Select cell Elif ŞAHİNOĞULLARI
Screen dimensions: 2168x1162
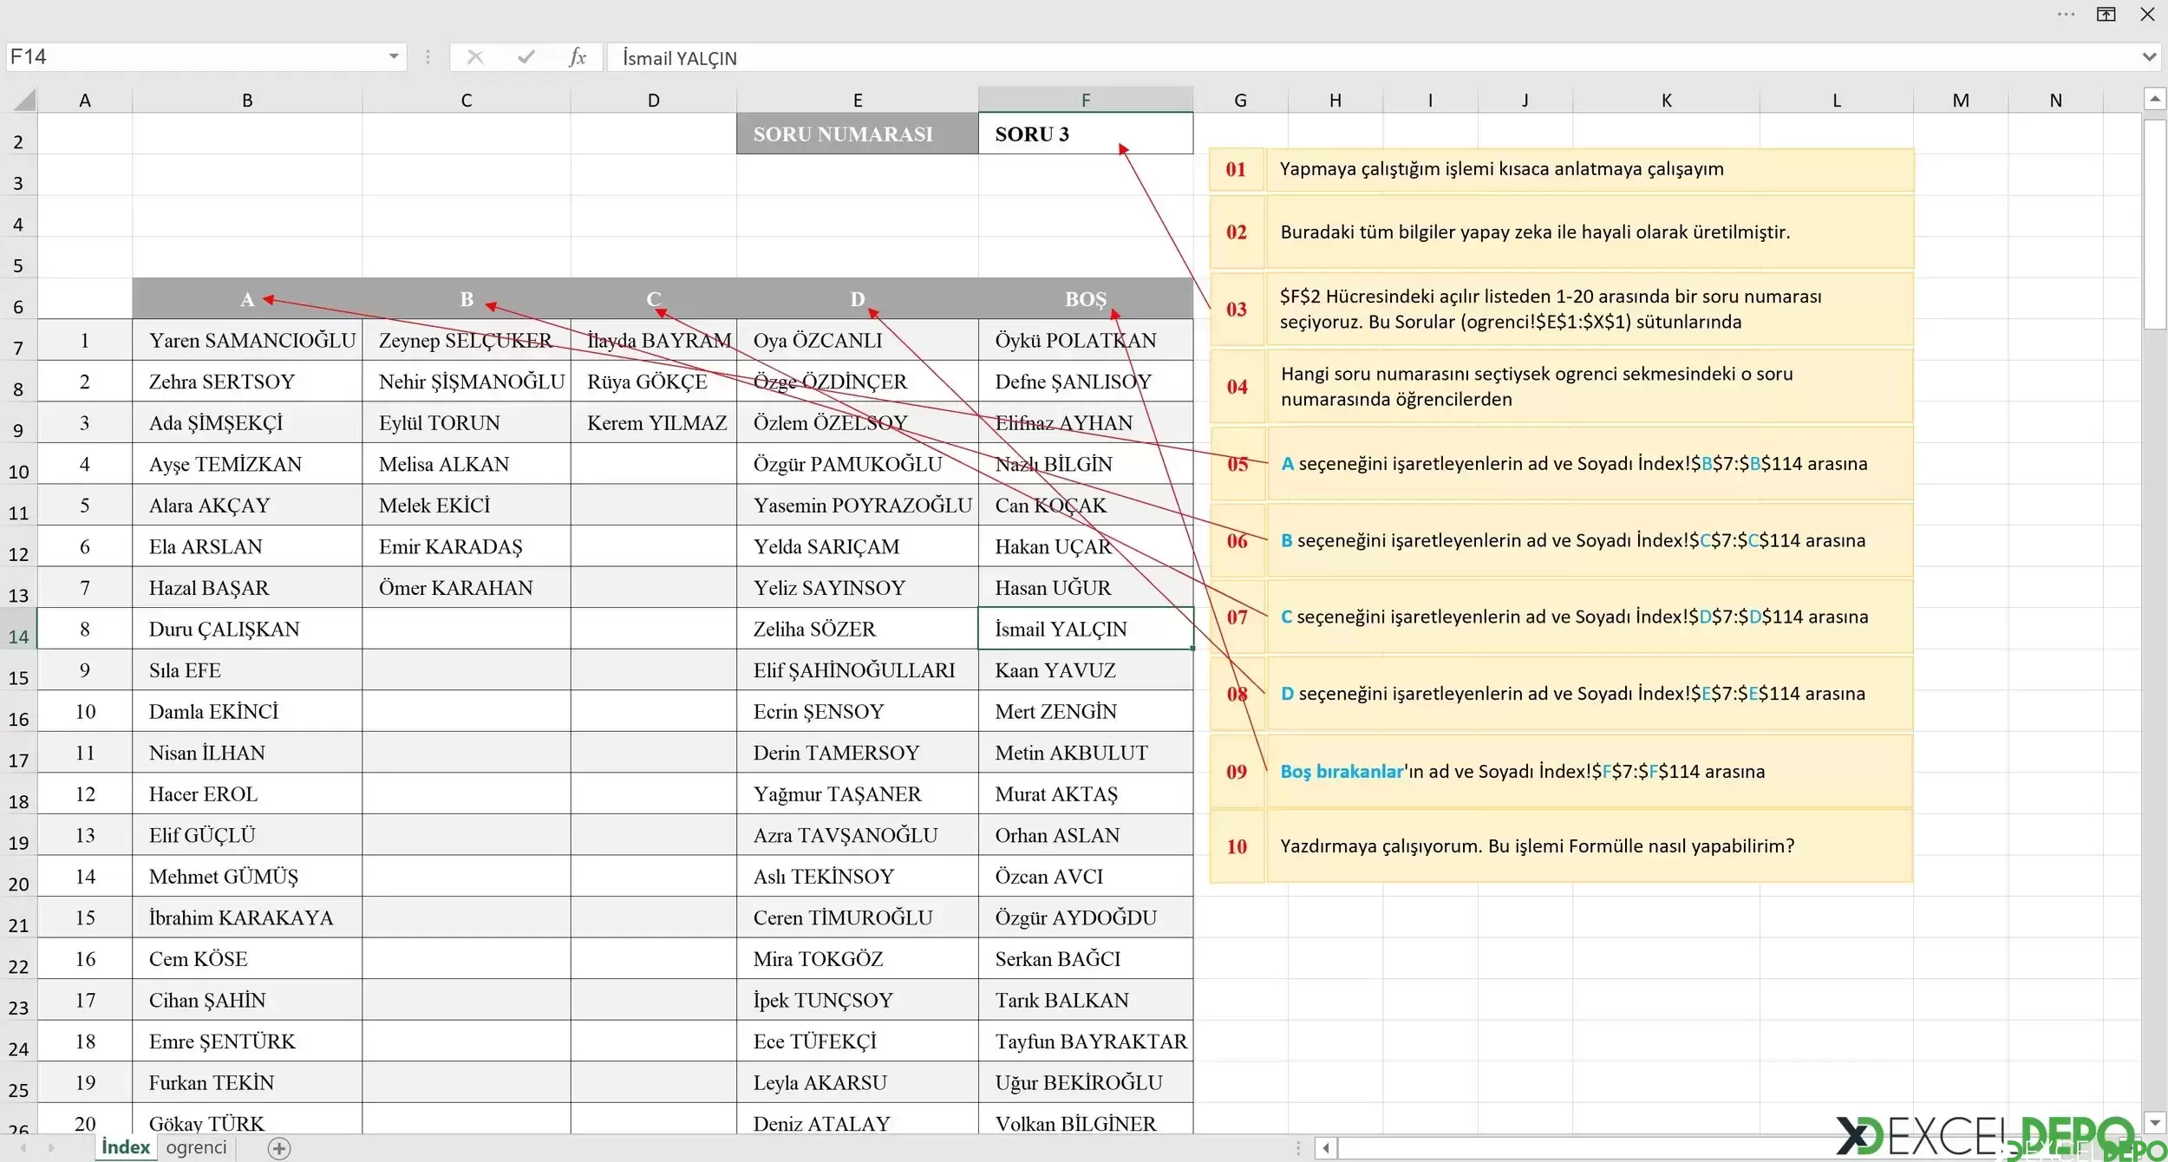coord(858,670)
